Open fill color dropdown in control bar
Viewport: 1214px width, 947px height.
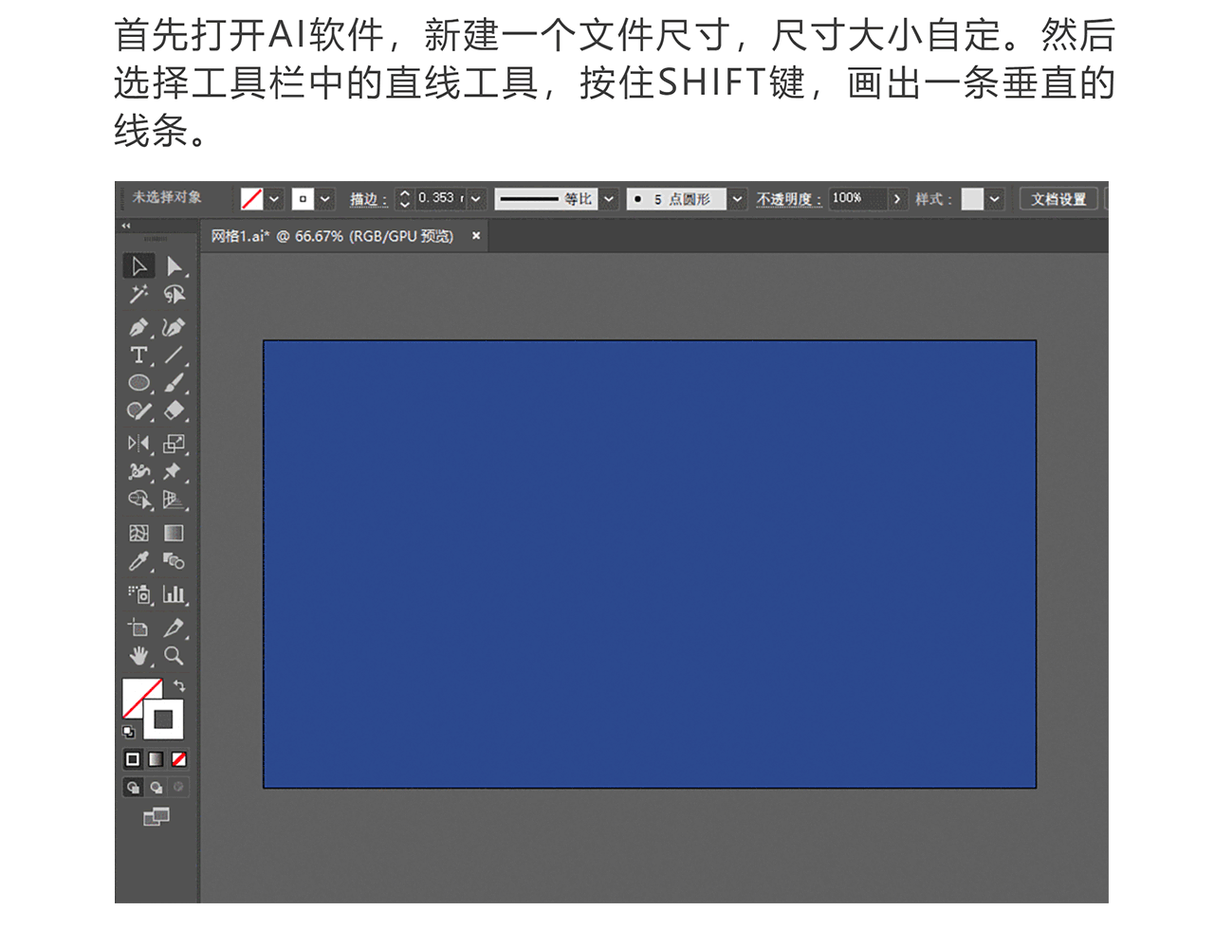pyautogui.click(x=274, y=199)
